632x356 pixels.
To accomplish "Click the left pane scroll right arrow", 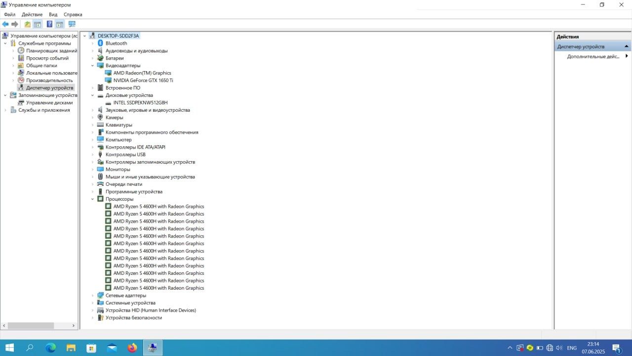I will pyautogui.click(x=74, y=326).
